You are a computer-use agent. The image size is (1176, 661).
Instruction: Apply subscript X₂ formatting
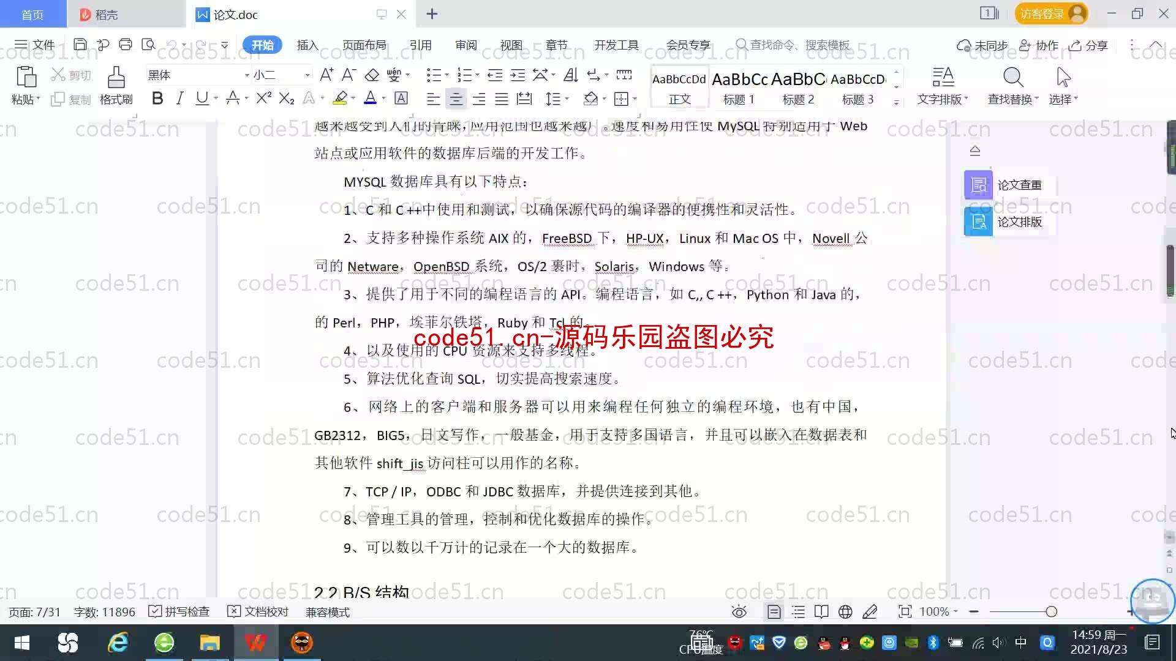[x=287, y=98]
